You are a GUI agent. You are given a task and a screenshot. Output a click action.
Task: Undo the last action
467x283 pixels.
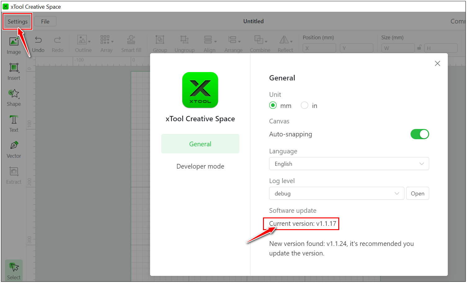click(x=38, y=44)
